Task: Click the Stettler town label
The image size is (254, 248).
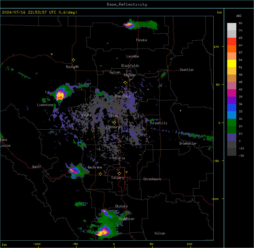Action: [187, 70]
